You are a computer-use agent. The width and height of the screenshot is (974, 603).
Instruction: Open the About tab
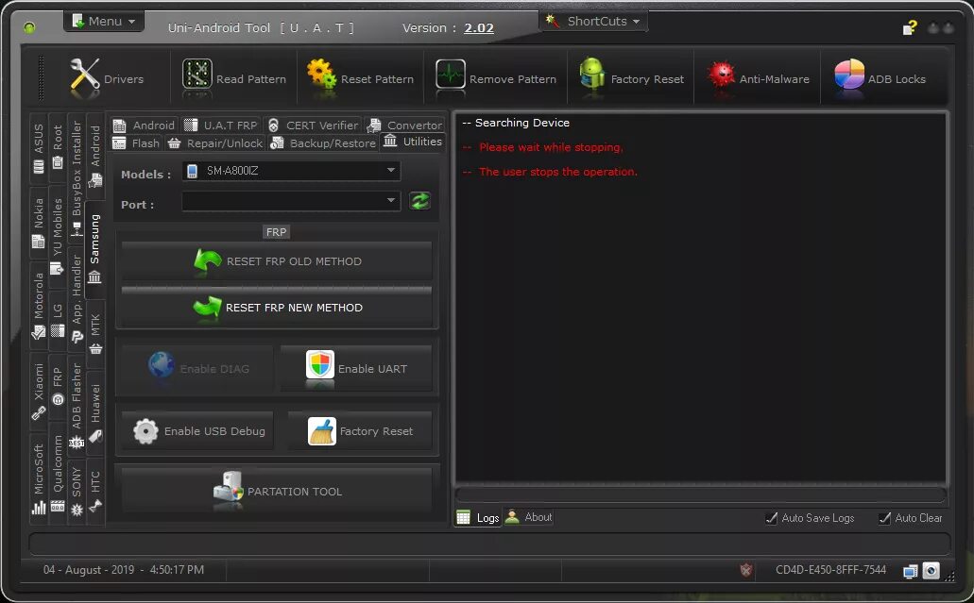(x=529, y=517)
